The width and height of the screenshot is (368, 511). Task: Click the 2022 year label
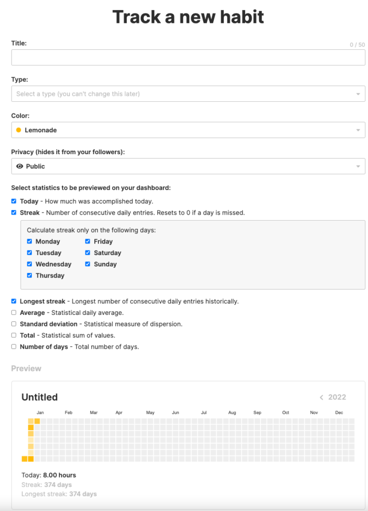pyautogui.click(x=337, y=398)
